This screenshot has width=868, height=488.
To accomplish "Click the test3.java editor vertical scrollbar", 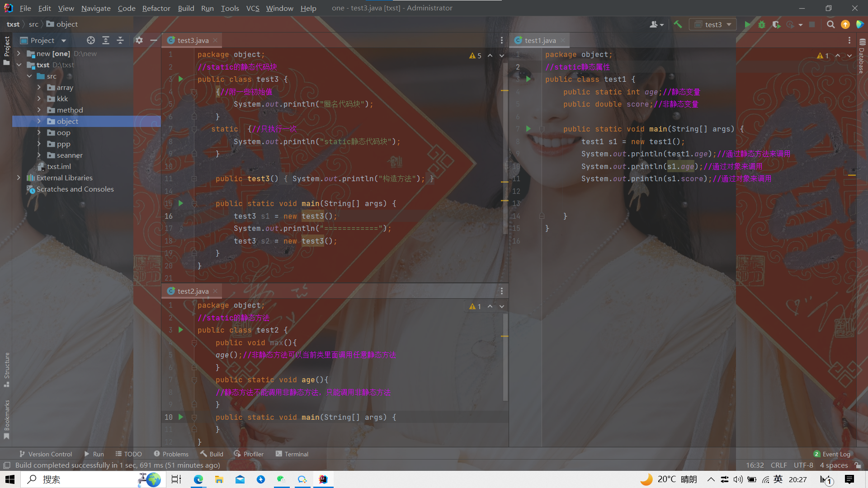I will 505,149.
